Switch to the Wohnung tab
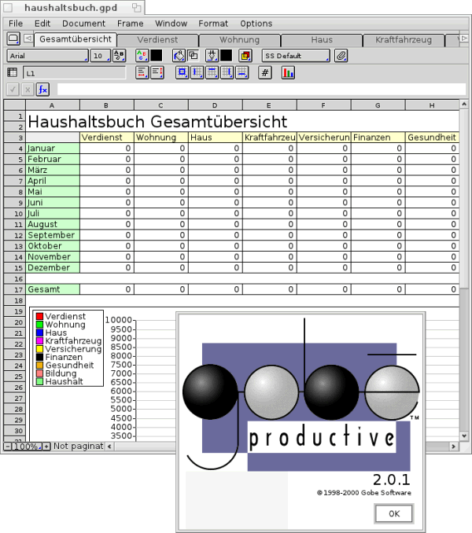The image size is (472, 533). point(239,39)
